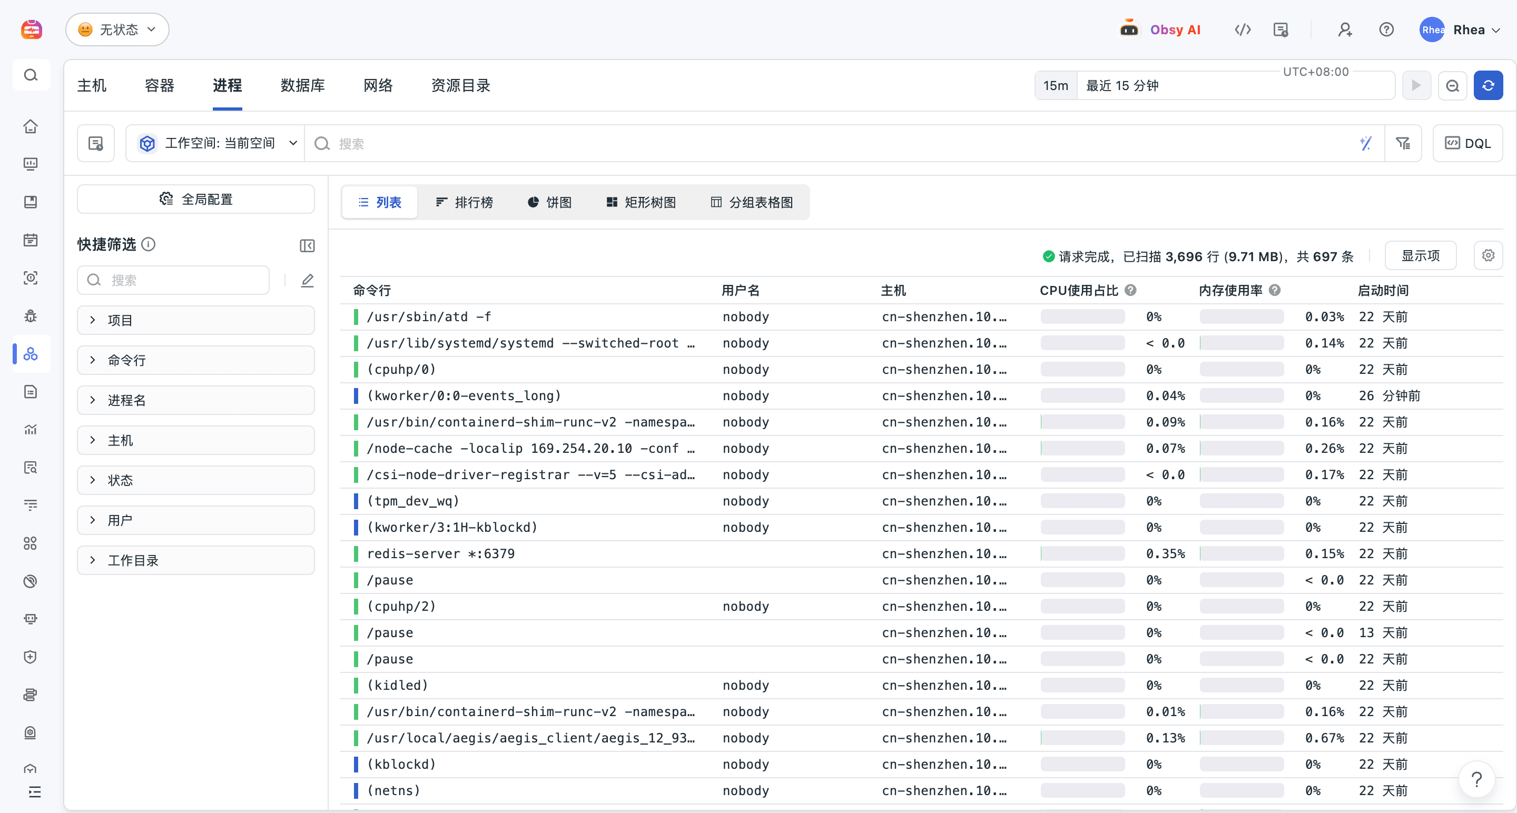Open the search icon in left sidebar

[31, 75]
